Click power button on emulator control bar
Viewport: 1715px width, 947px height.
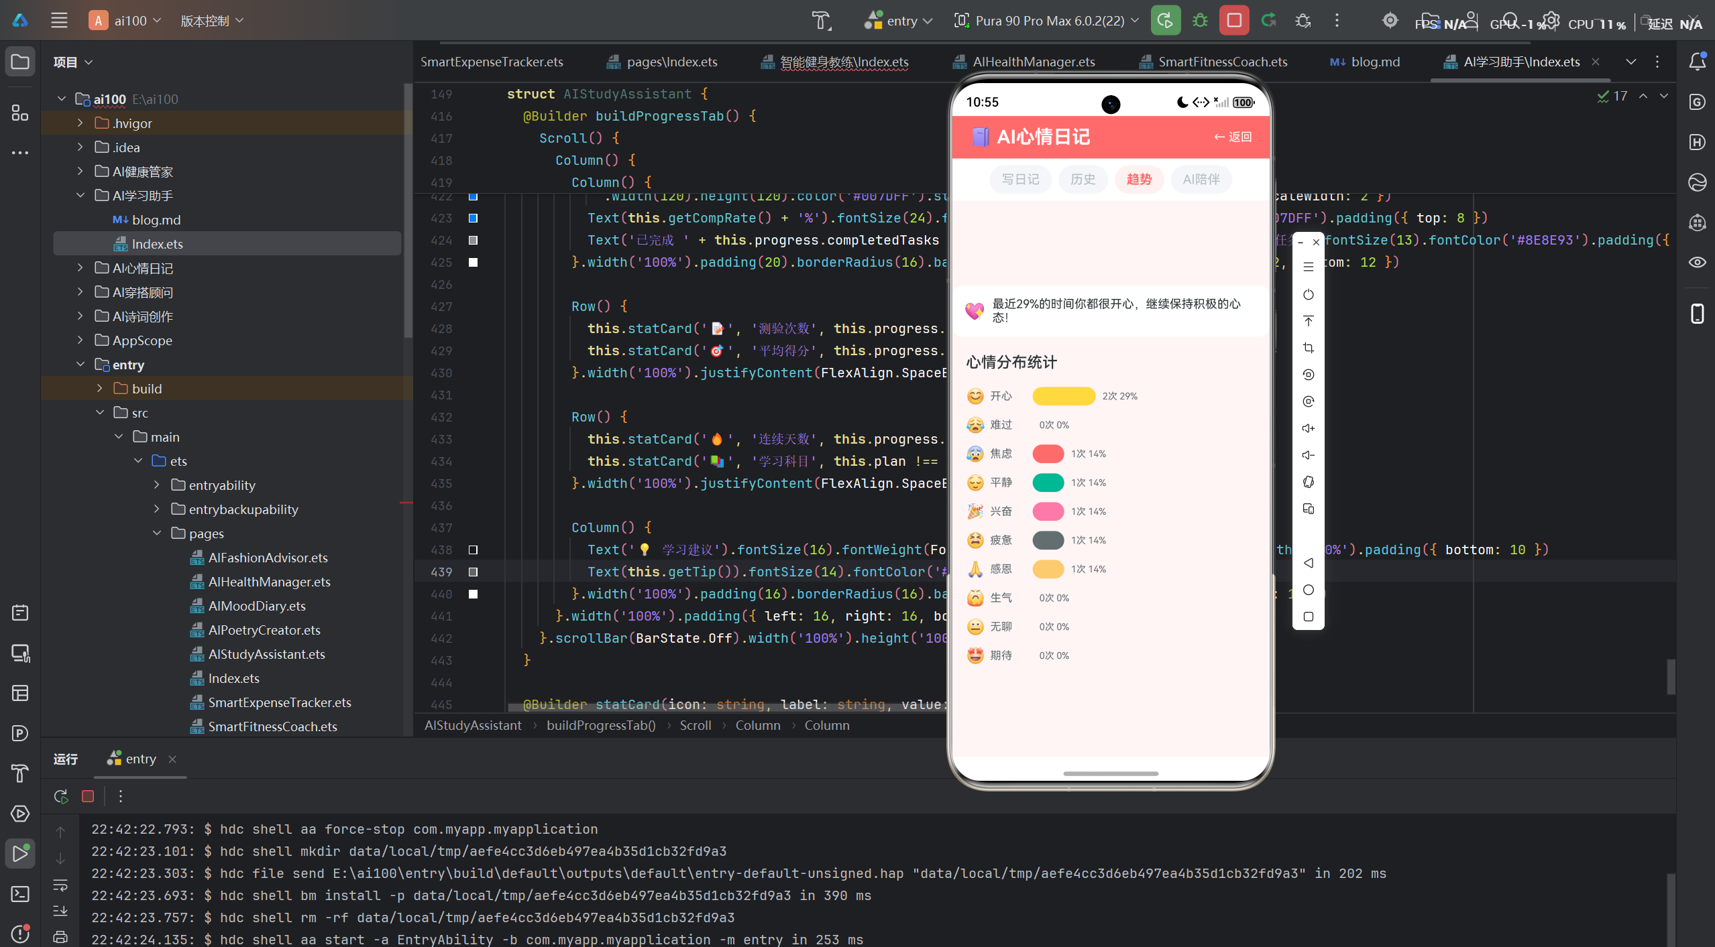pos(1308,294)
